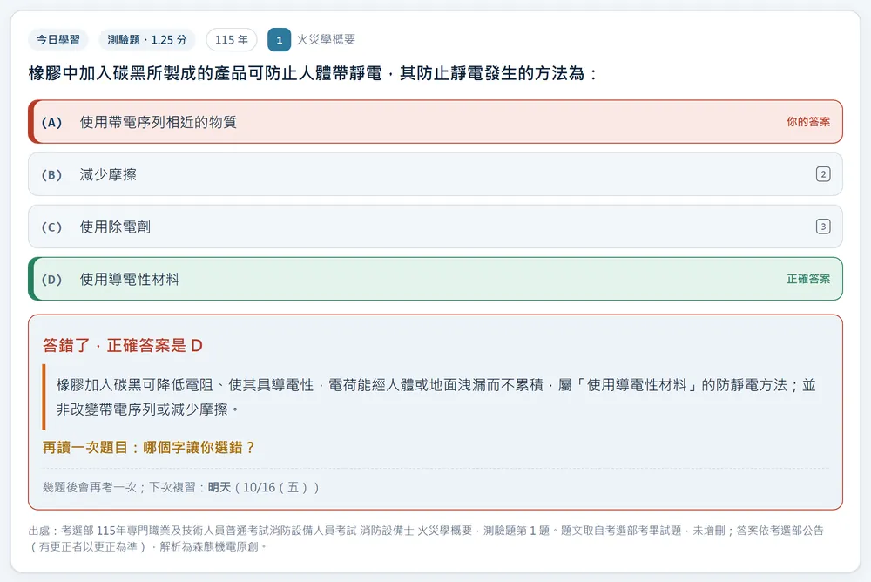Click the next review date 明天（10/16（五））
Image resolution: width=871 pixels, height=582 pixels.
(263, 488)
